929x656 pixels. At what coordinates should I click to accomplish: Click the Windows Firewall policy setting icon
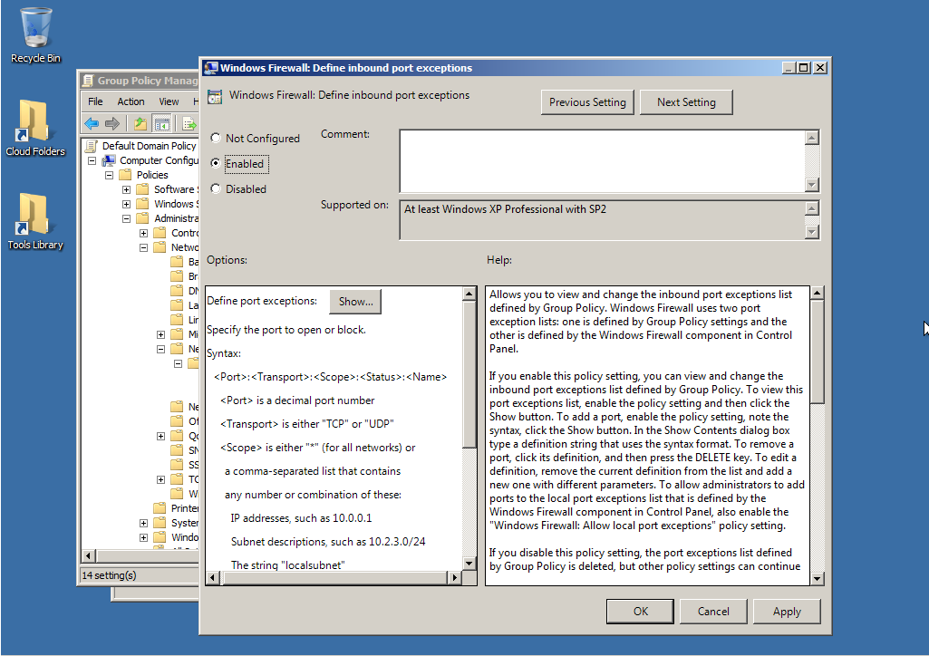213,95
